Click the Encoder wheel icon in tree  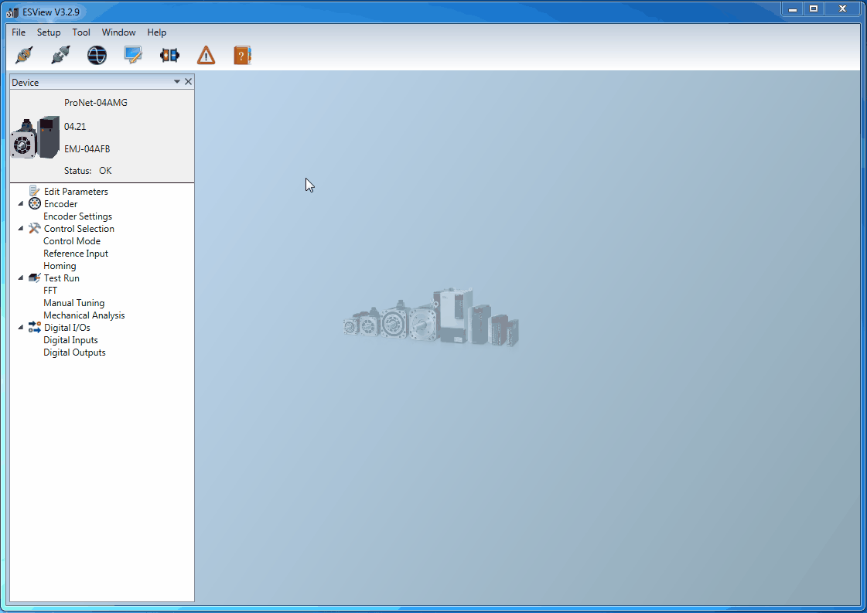34,203
